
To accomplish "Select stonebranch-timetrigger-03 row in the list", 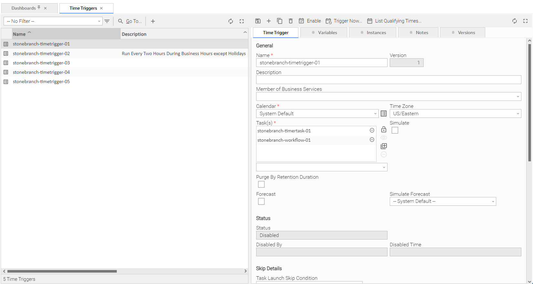I will [41, 63].
